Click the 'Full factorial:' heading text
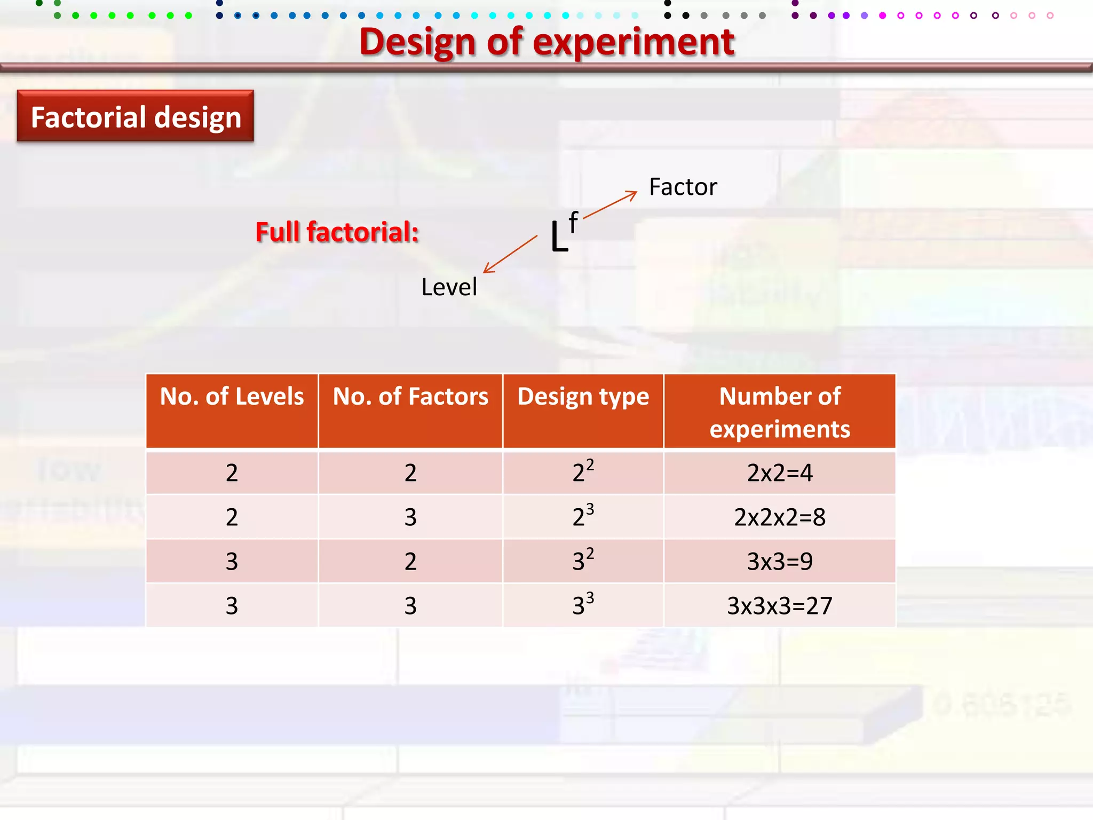The image size is (1093, 820). click(337, 232)
